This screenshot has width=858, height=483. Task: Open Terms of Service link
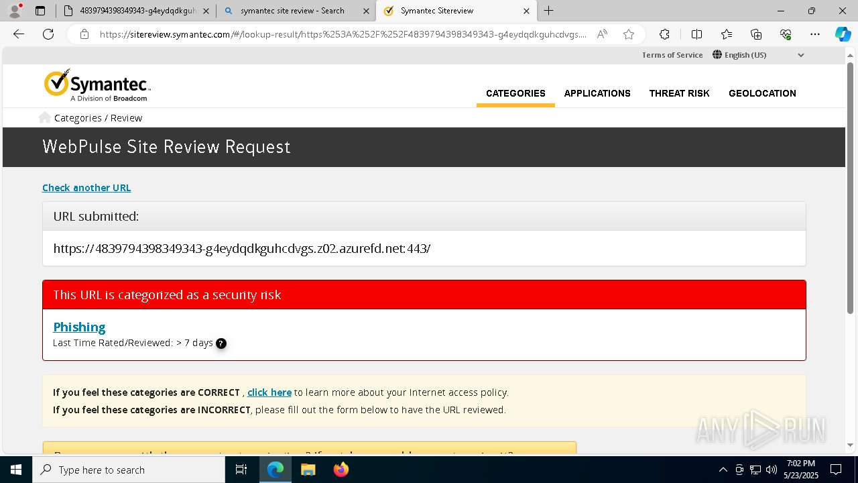tap(672, 55)
